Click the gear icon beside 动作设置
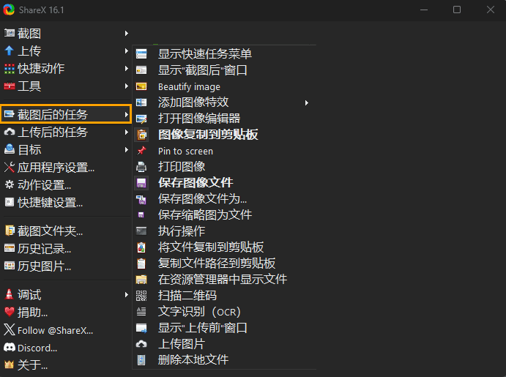The width and height of the screenshot is (506, 377). [10, 184]
